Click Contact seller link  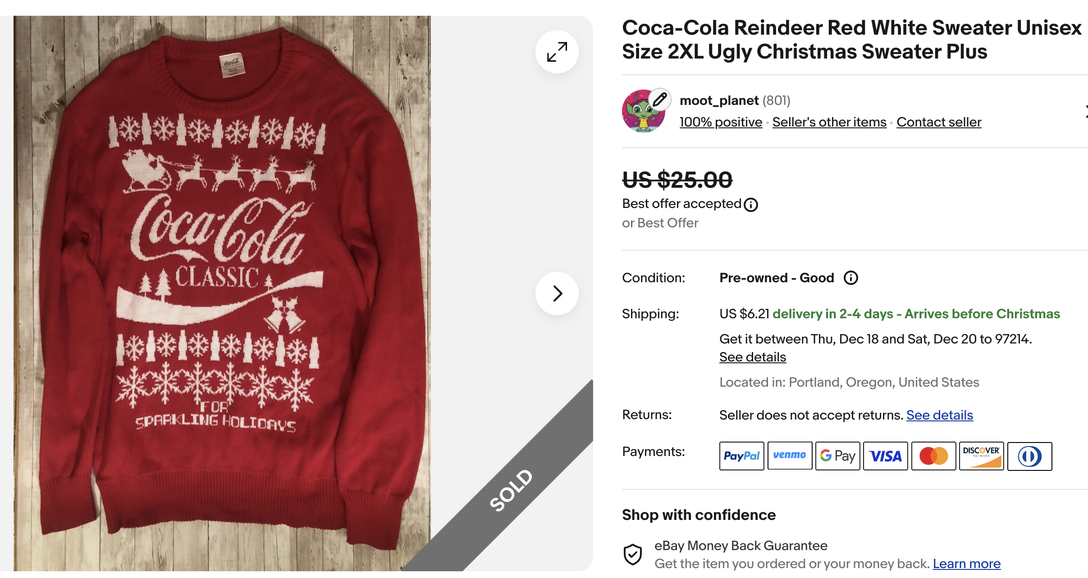pos(939,122)
